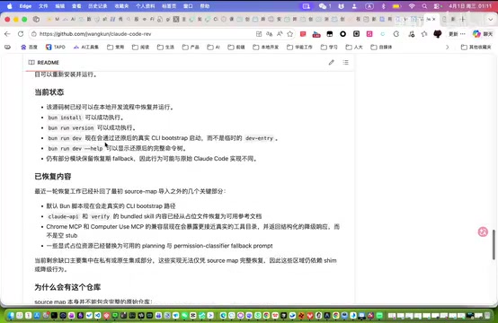Viewport: 498px width, 323px height.
Task: Open the Apple menu
Action: (x=10, y=6)
